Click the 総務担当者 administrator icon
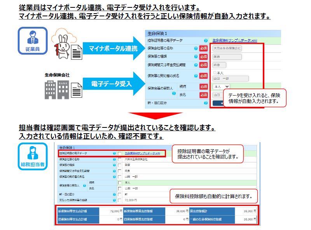 pos(33,156)
